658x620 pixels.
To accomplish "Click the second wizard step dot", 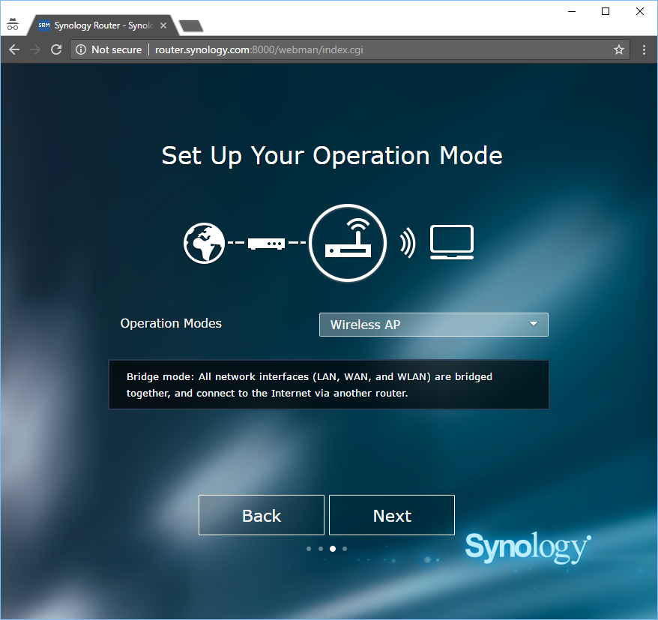I will [321, 549].
